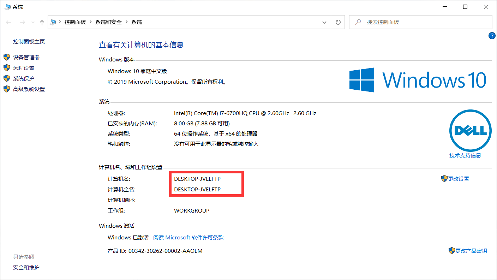Image resolution: width=497 pixels, height=280 pixels.
Task: Refresh the page with refresh button
Action: [338, 22]
